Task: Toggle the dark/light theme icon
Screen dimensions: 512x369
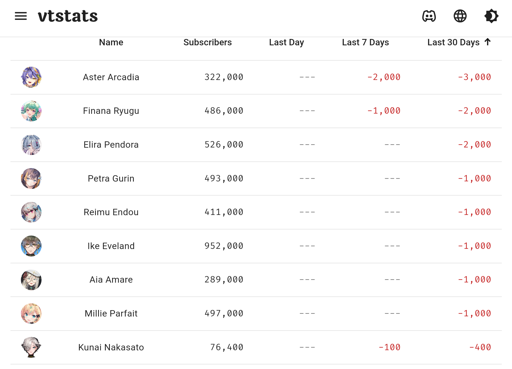Action: [491, 16]
